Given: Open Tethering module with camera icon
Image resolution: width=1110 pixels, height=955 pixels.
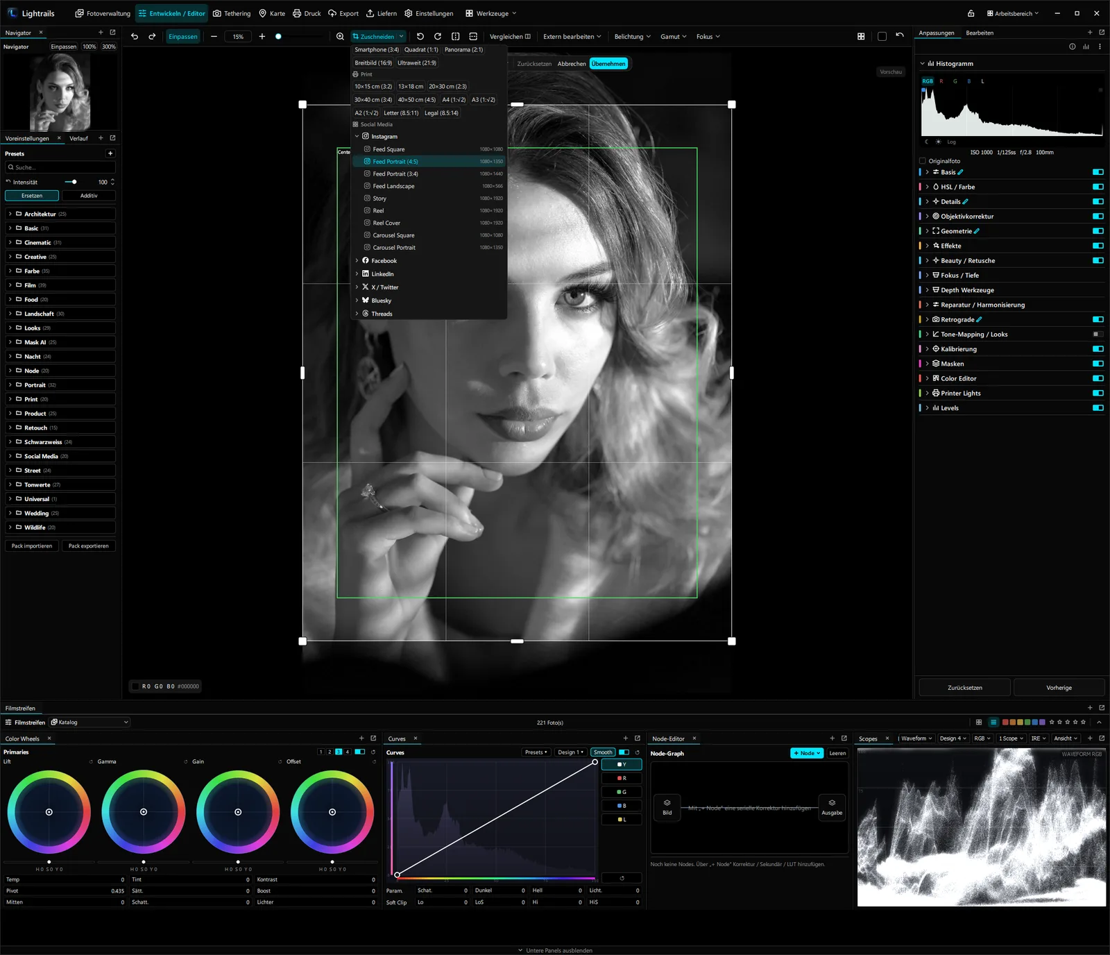Looking at the screenshot, I should tap(232, 13).
